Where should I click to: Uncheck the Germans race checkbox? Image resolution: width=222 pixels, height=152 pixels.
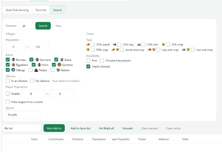tap(31, 60)
